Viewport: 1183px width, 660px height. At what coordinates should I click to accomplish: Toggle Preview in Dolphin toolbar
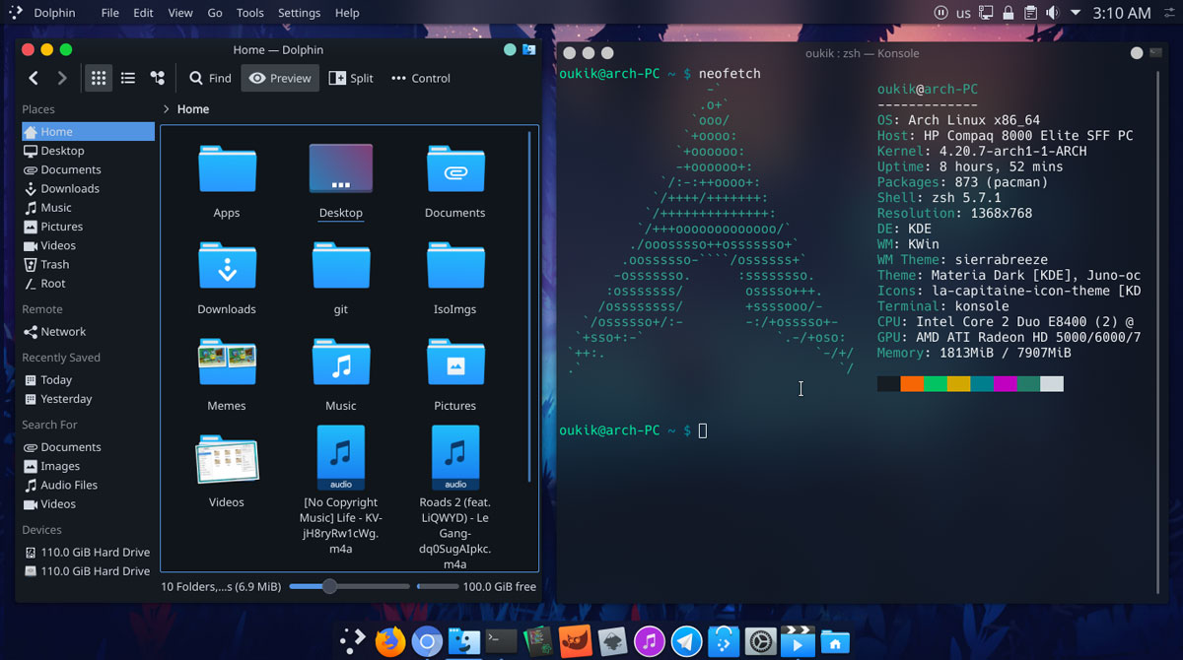tap(280, 78)
